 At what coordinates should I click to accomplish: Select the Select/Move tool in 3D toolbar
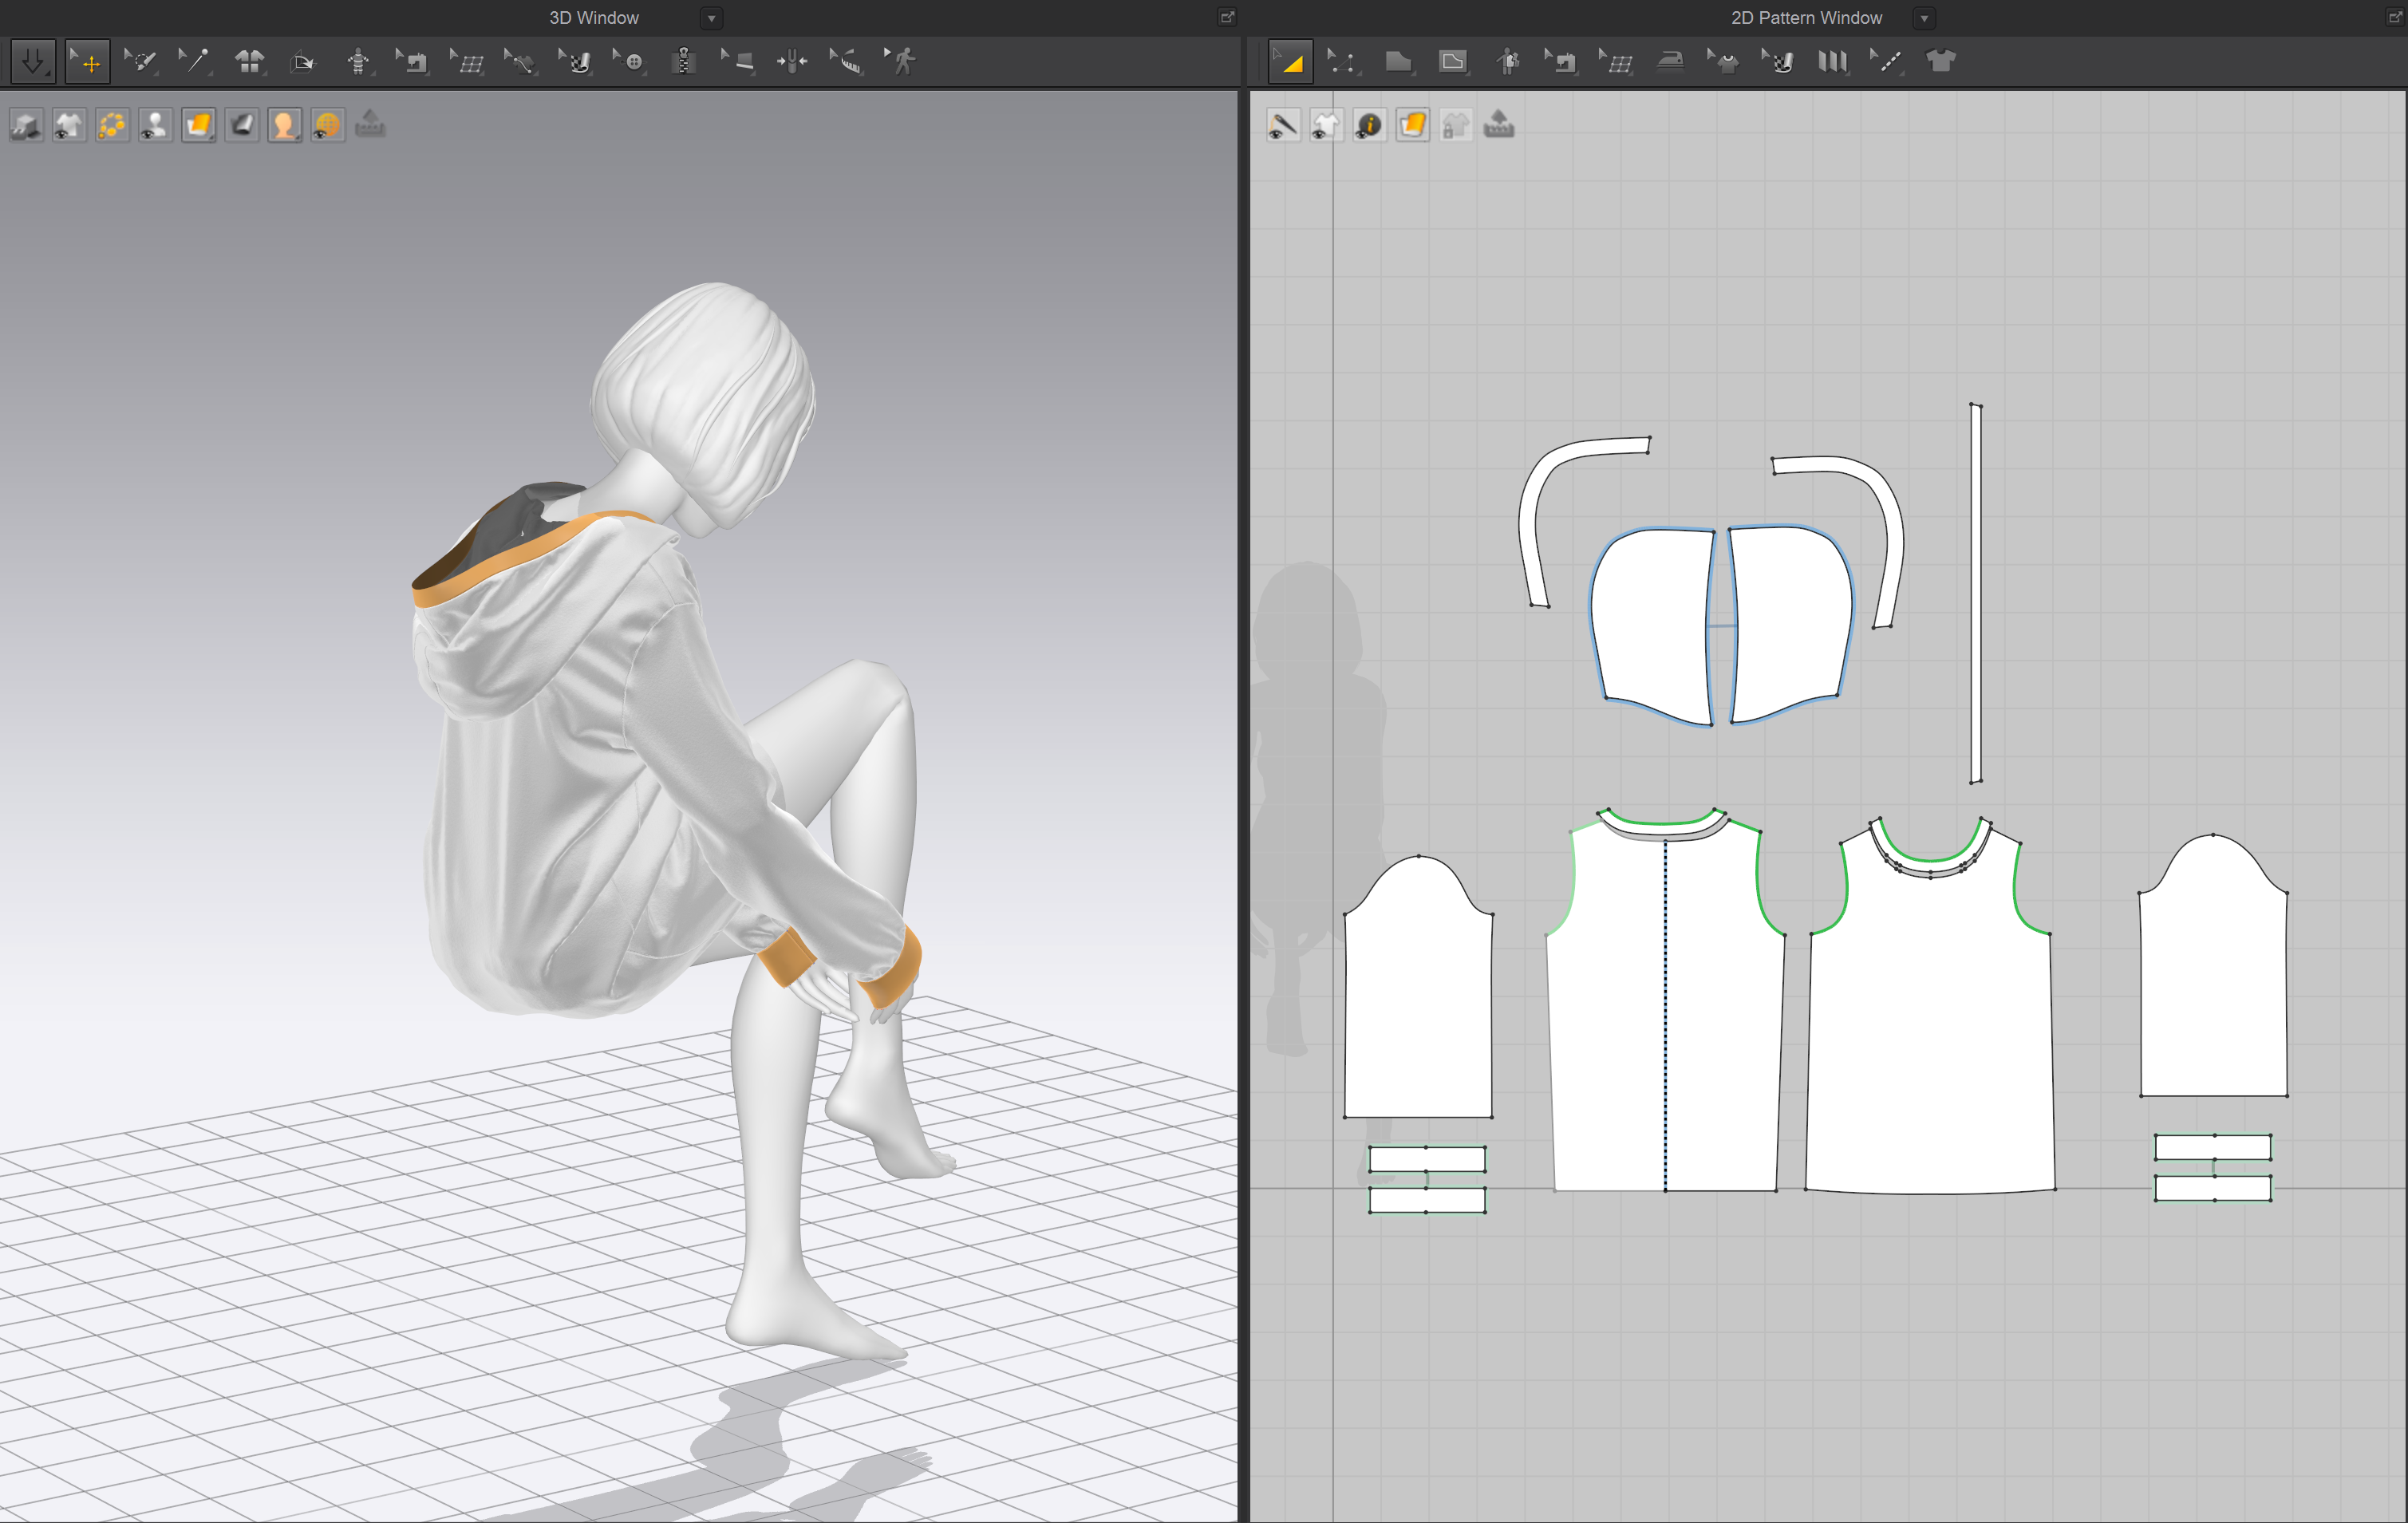(88, 61)
